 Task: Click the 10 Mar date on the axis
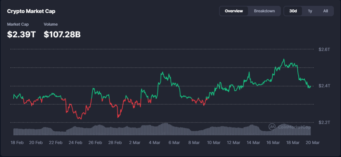(x=214, y=142)
